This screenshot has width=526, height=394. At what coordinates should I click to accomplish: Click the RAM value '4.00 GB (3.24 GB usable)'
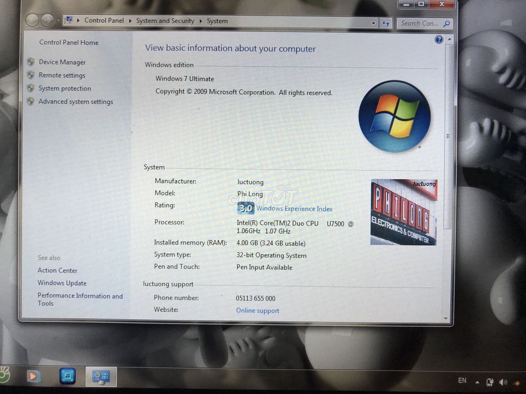pos(271,244)
